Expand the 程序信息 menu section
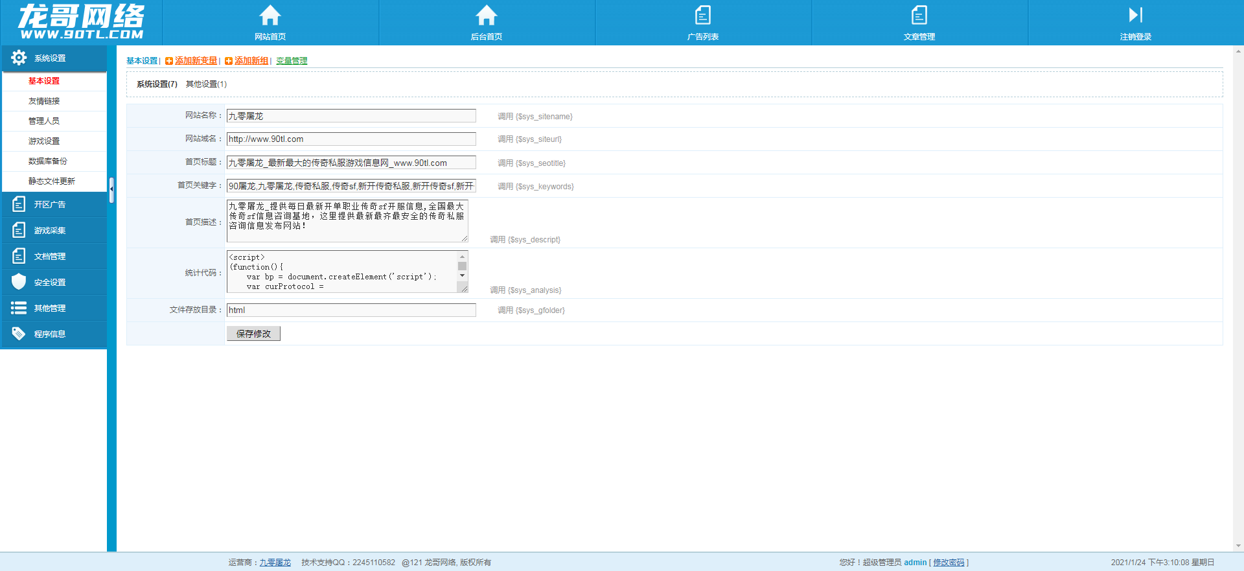 [x=54, y=334]
